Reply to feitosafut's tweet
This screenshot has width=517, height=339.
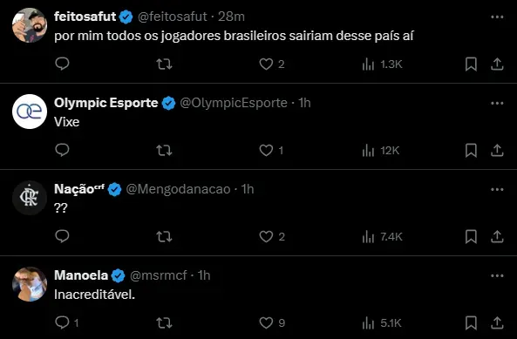pyautogui.click(x=62, y=64)
